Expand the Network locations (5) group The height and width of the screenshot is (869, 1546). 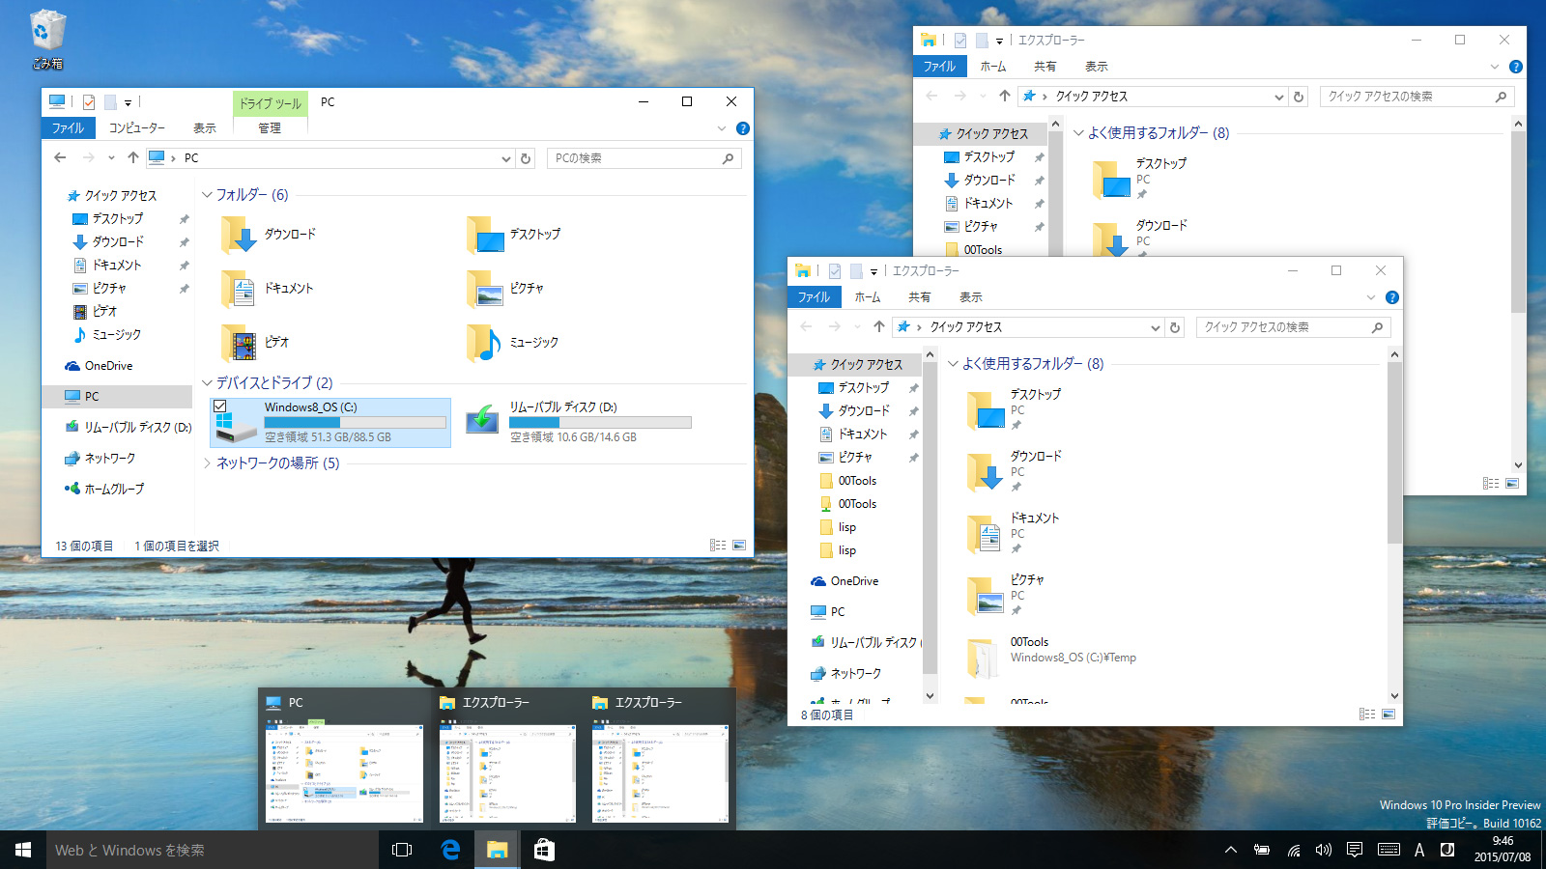(x=207, y=463)
